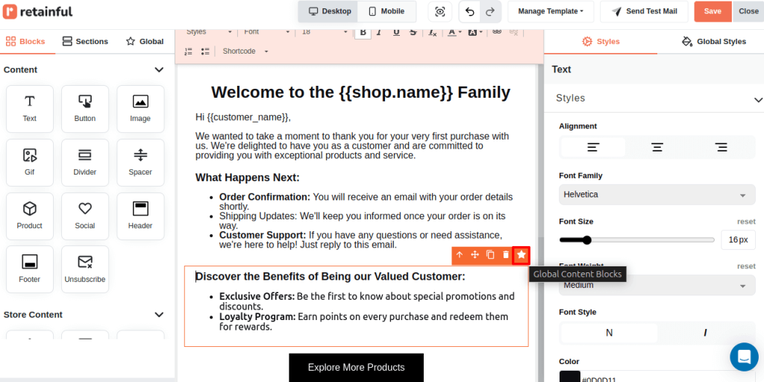Viewport: 764px width, 382px height.
Task: Add an Image content block
Action: coord(140,109)
